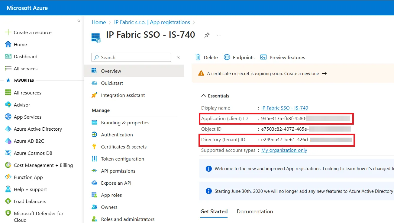The image size is (394, 223).
Task: Open Certificates & secrets key icon
Action: coord(95,147)
